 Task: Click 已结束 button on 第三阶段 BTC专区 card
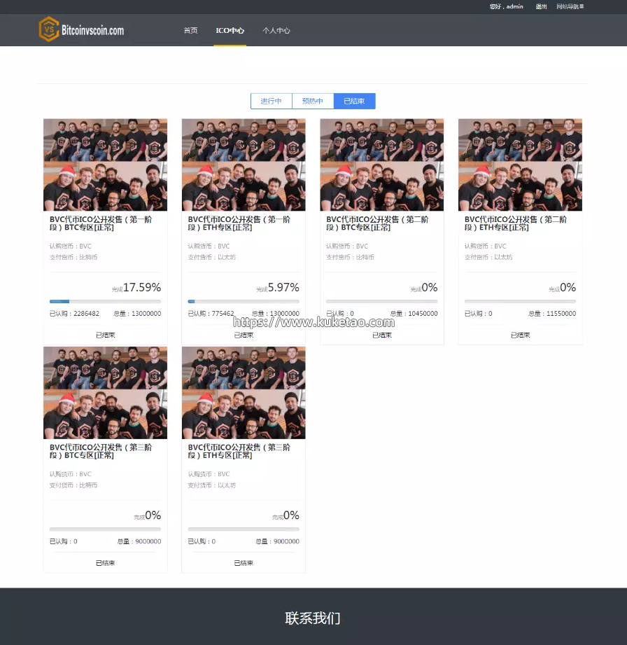[x=105, y=563]
